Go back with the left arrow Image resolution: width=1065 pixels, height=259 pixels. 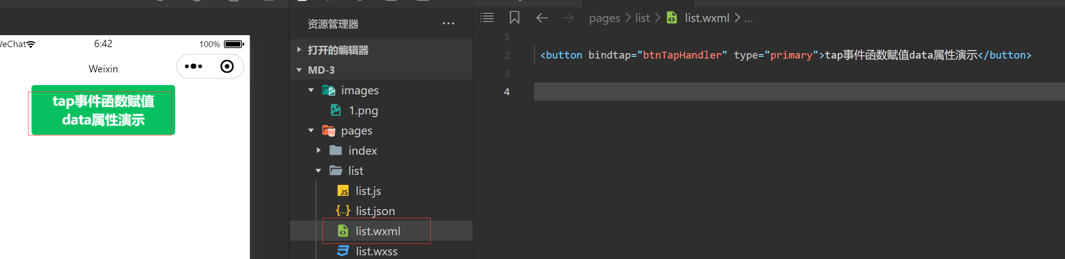click(x=542, y=18)
